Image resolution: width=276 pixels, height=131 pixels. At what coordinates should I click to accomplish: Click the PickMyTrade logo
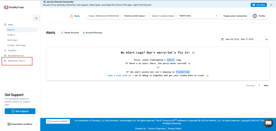(14, 7)
